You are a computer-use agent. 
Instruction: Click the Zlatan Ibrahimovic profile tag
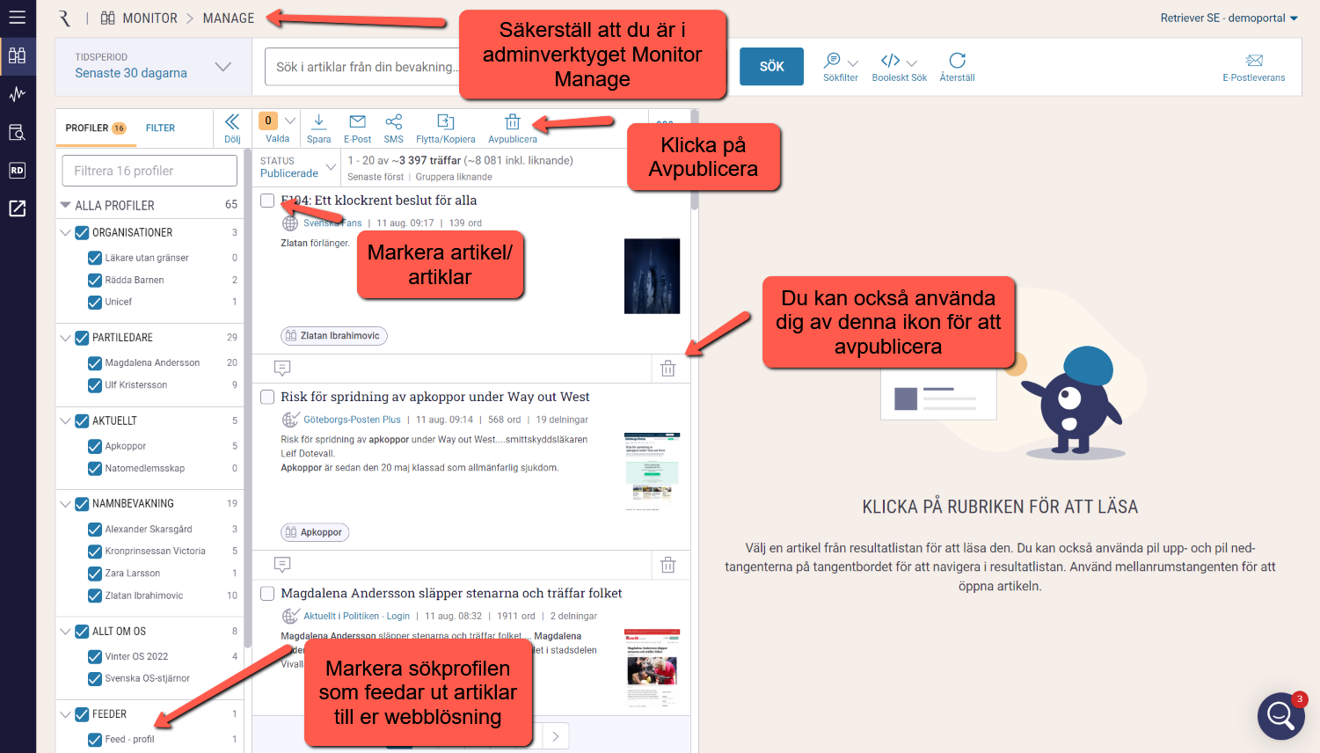334,336
